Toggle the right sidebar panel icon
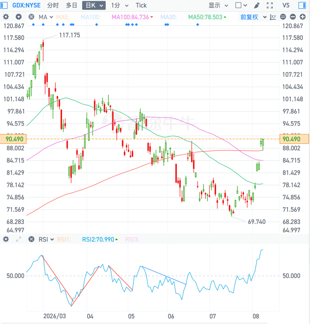 coord(302,5)
